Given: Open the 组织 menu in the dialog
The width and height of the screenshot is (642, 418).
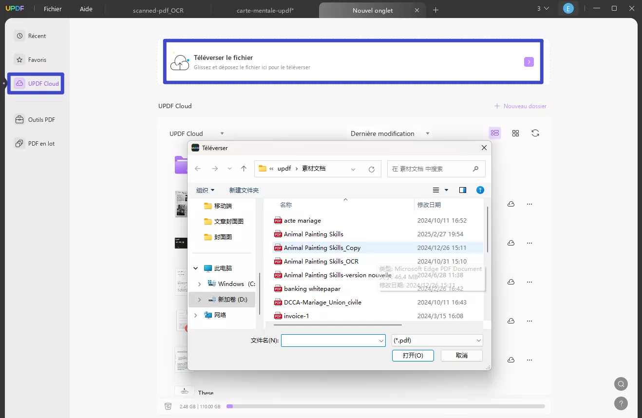Looking at the screenshot, I should 205,190.
